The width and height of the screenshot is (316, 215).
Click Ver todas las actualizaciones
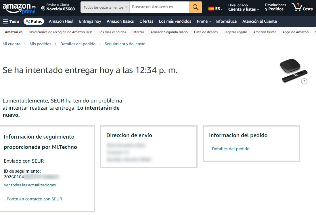(x=30, y=185)
